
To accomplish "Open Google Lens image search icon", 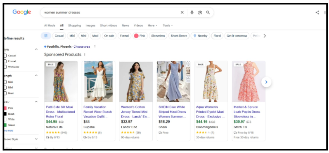I will point(200,12).
